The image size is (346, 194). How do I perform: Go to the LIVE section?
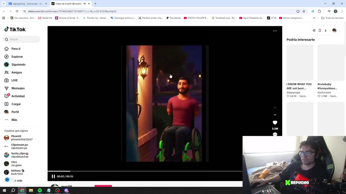pyautogui.click(x=14, y=80)
